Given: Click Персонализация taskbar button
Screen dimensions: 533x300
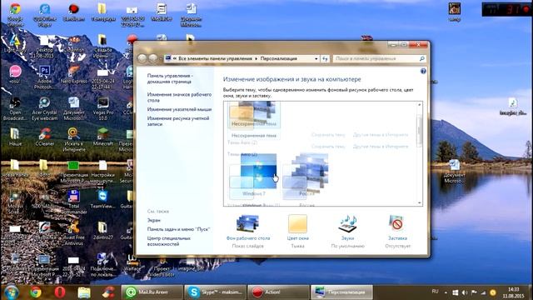Looking at the screenshot, I should (x=341, y=292).
